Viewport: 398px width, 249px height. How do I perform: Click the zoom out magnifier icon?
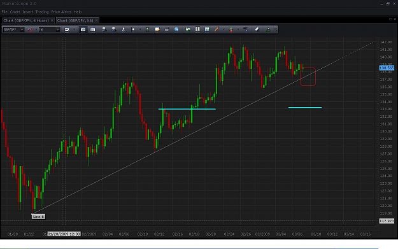[114, 29]
